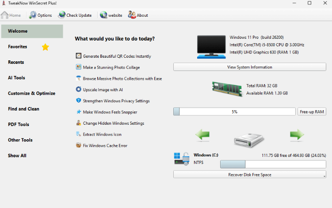Open the Favorites section

[x=18, y=47]
